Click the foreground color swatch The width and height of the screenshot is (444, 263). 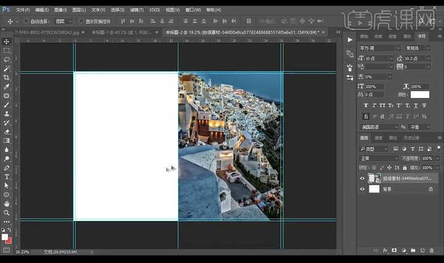point(4,237)
